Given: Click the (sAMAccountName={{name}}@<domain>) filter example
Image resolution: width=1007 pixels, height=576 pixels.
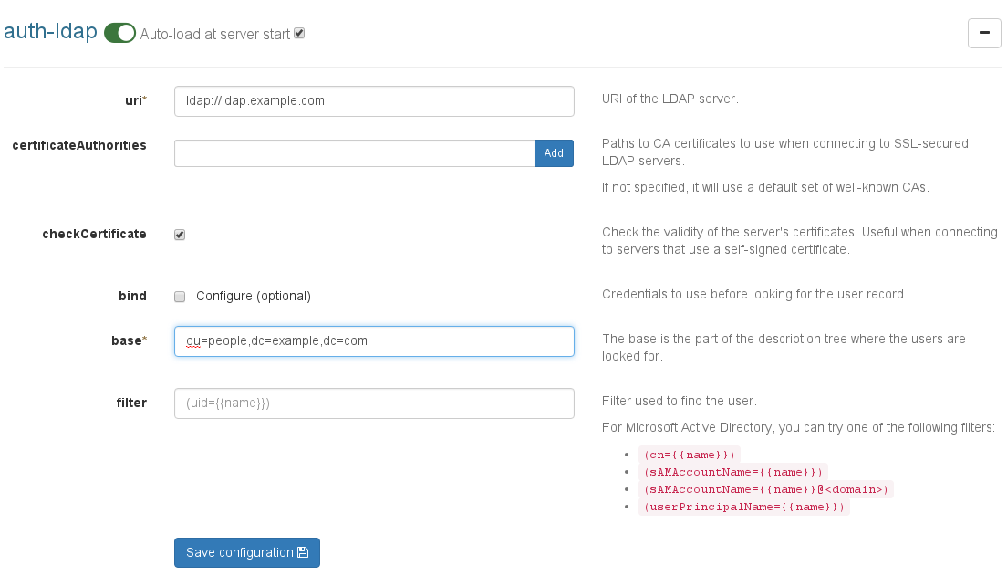Looking at the screenshot, I should click(766, 489).
